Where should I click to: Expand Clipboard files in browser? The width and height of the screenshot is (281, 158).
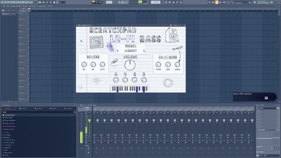(x=9, y=140)
